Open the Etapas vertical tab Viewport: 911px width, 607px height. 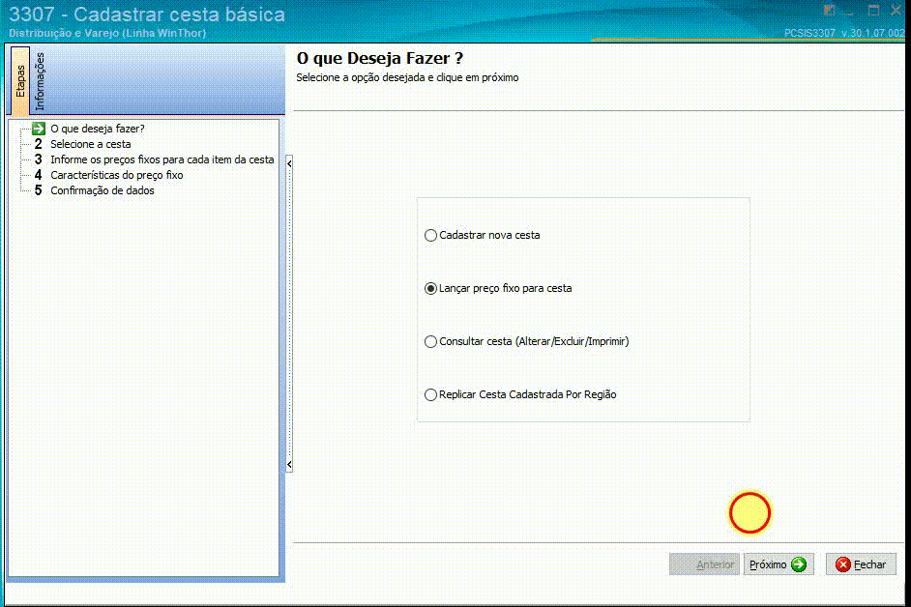pyautogui.click(x=20, y=80)
